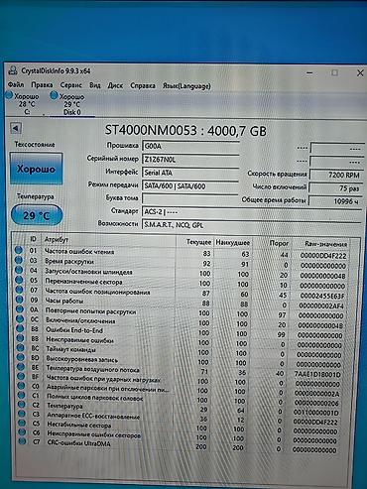This screenshot has height=489, width=367.
Task: Click status icon for attribute 03
Action: tap(19, 260)
